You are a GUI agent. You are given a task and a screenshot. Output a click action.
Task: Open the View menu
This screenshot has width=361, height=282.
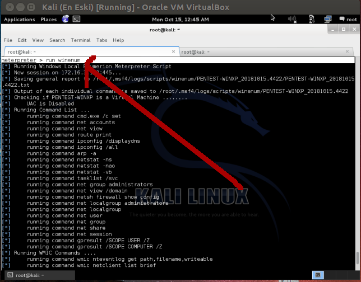(x=38, y=40)
